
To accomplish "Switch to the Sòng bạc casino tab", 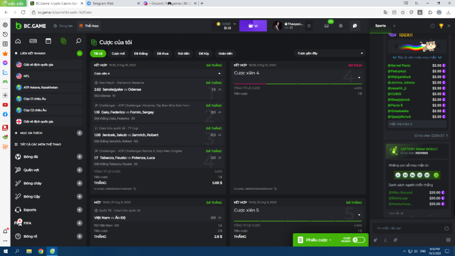I will tap(63, 26).
